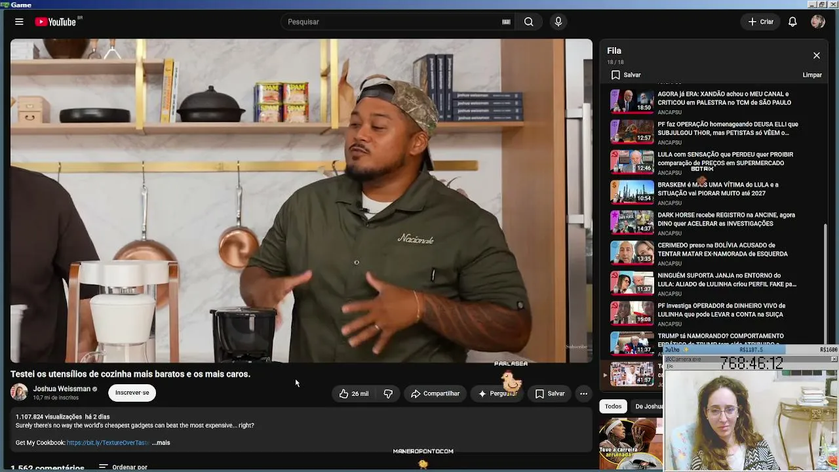The image size is (839, 472).
Task: Close the Fila queue panel
Action: pos(816,56)
